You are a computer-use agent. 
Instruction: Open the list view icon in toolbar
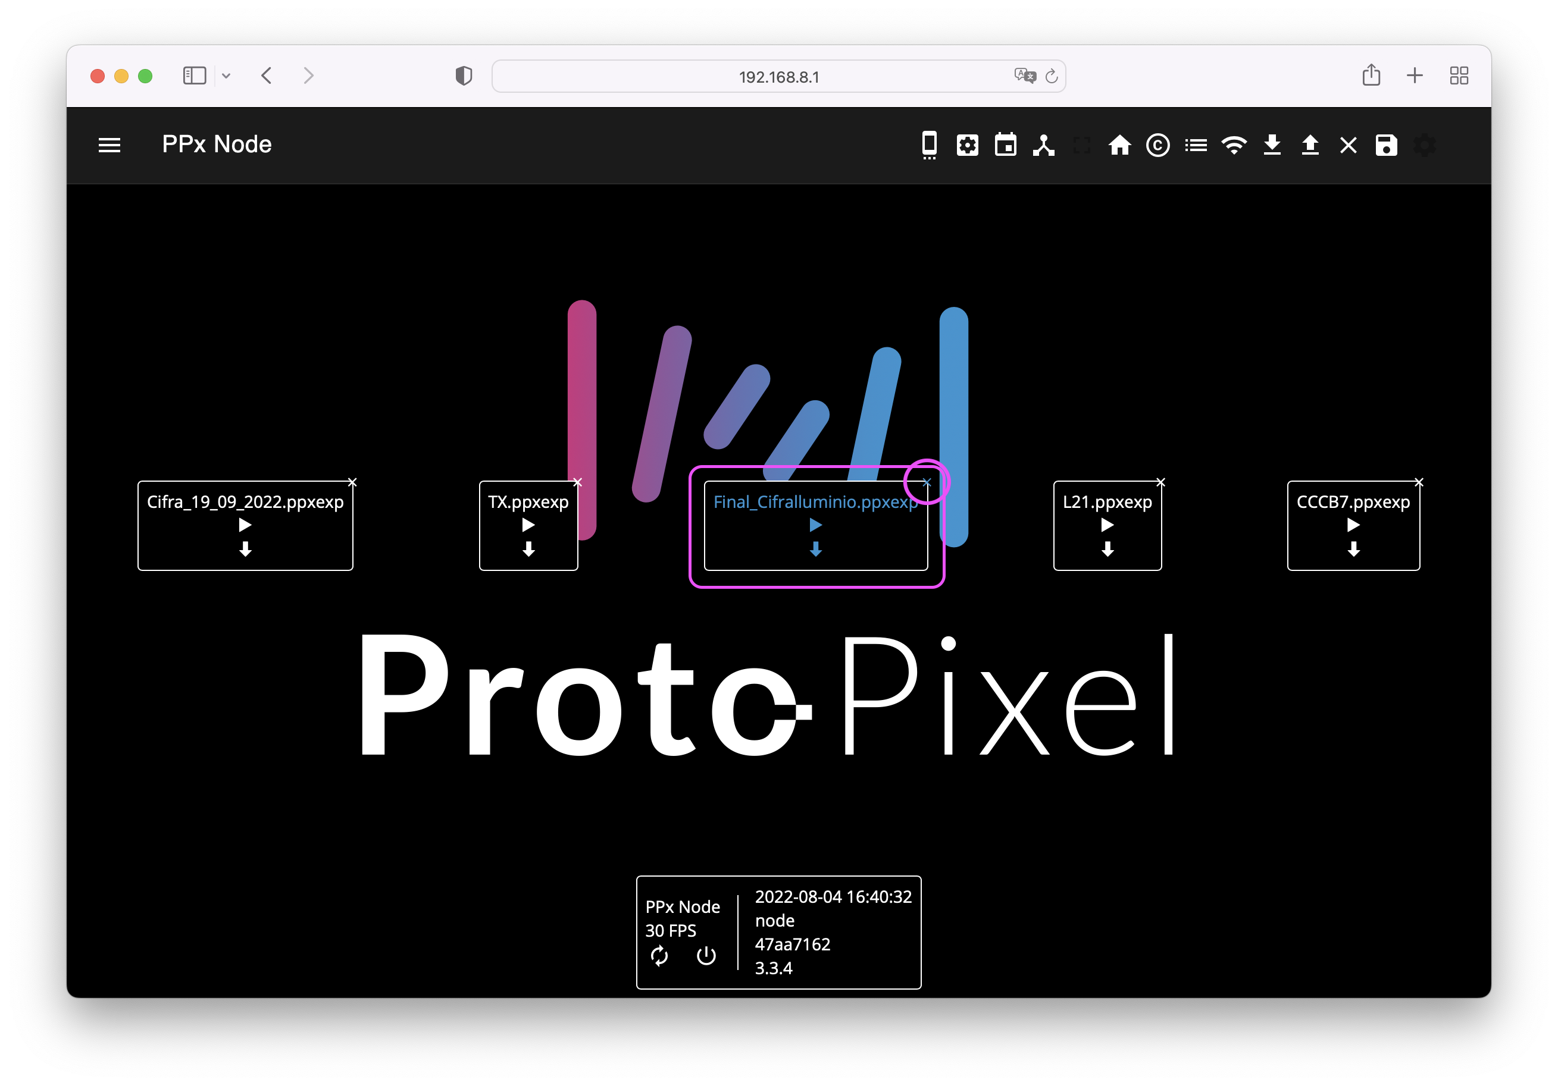tap(1196, 145)
